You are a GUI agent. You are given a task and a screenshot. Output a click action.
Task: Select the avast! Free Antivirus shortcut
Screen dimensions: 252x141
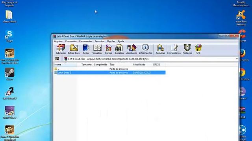coord(241,18)
